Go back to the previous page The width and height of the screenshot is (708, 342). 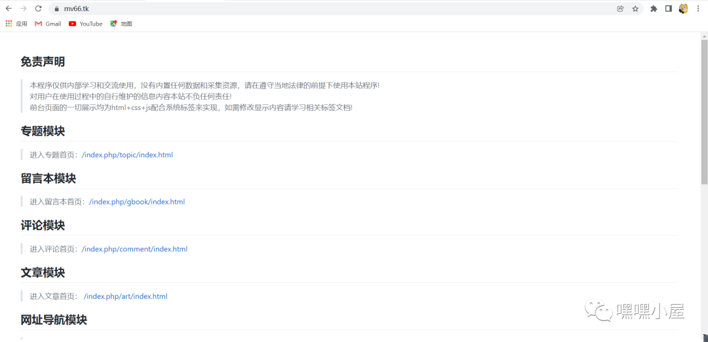(x=9, y=9)
